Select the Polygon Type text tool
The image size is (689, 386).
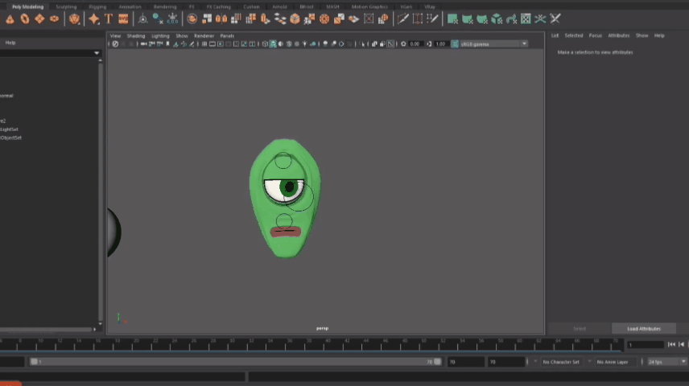click(x=108, y=18)
